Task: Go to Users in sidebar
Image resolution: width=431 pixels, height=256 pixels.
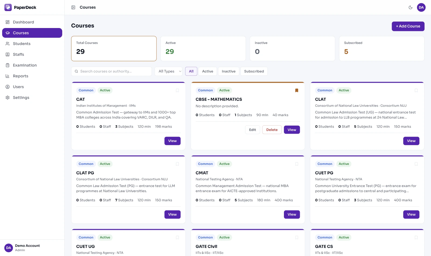Action: click(32, 87)
